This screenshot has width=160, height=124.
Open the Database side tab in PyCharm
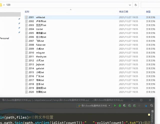pyautogui.click(x=152, y=116)
